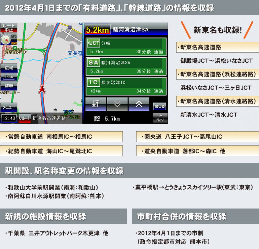
Task: Select the SA 駿河湾沼津SA list entry
Action: click(126, 66)
